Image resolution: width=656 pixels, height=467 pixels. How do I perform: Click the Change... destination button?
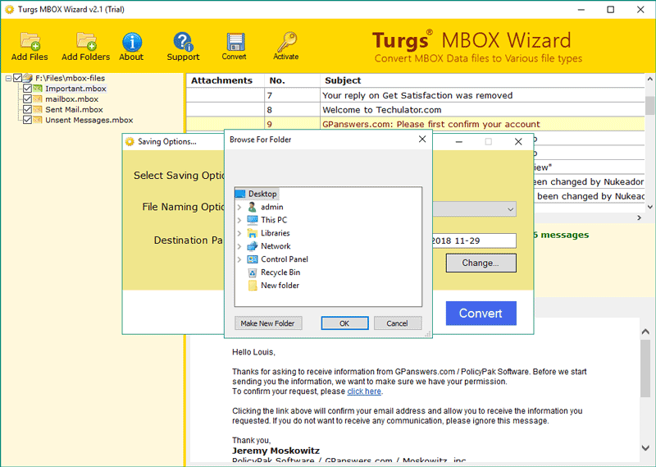coord(481,263)
